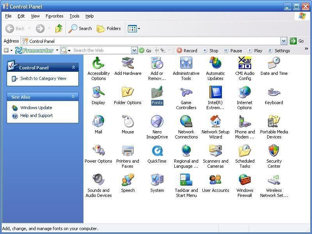The height and width of the screenshot is (234, 312).
Task: Open the Favorites menu
Action: (x=54, y=16)
